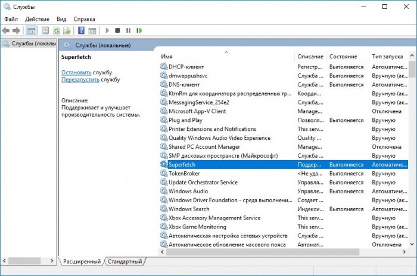The image size is (417, 276).
Task: Click the gear icon next to TokenBroker
Action: (164, 173)
